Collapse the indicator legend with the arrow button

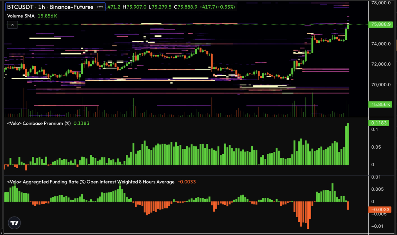point(12,25)
